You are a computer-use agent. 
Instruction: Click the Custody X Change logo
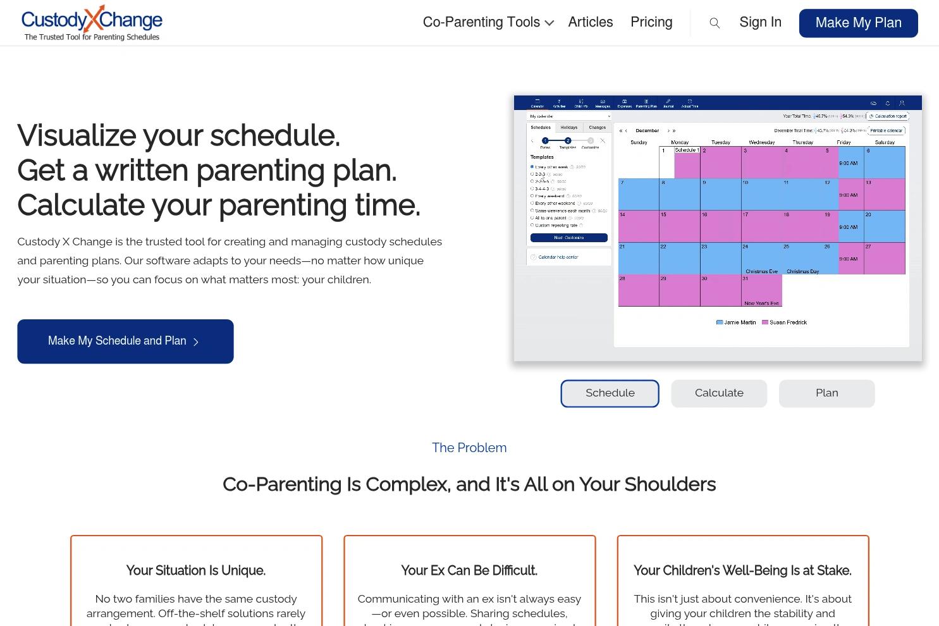pyautogui.click(x=92, y=23)
